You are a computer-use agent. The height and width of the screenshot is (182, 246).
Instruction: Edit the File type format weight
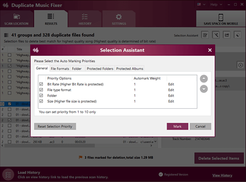coord(171,90)
